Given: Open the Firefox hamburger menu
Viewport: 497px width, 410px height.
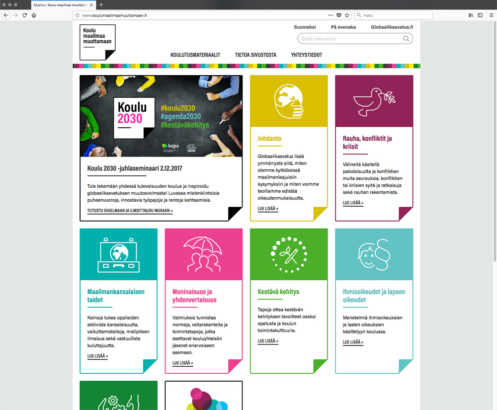Looking at the screenshot, I should pyautogui.click(x=492, y=15).
